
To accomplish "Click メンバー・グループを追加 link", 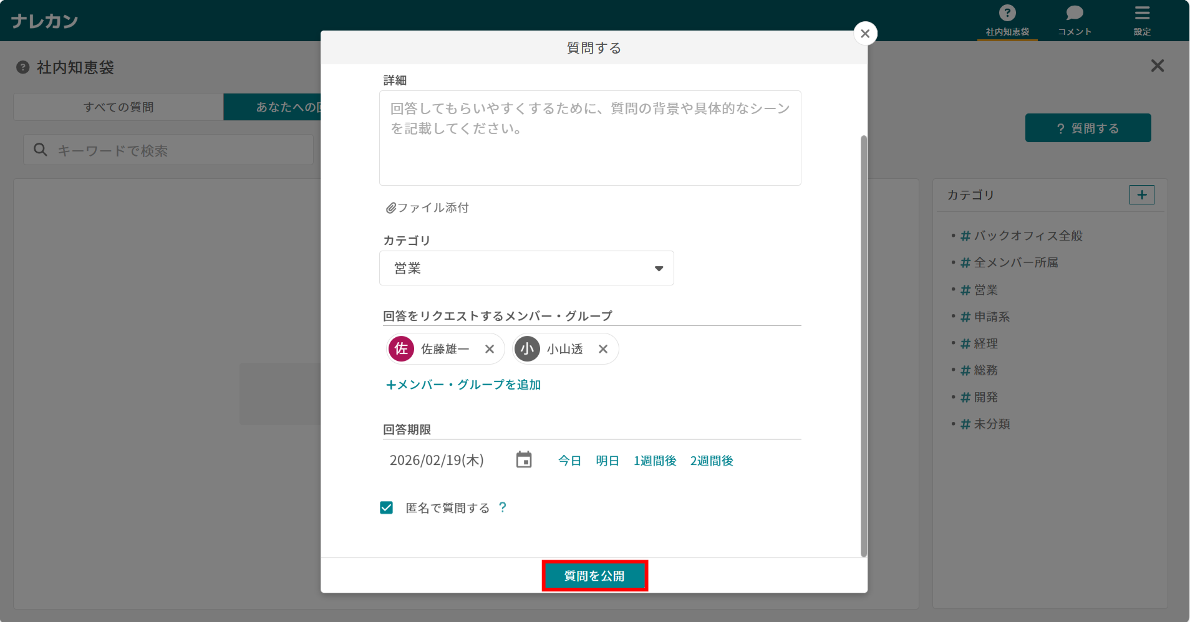I will (x=463, y=385).
